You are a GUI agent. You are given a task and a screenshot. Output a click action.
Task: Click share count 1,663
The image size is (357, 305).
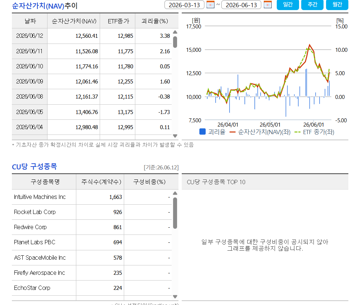[116, 197]
